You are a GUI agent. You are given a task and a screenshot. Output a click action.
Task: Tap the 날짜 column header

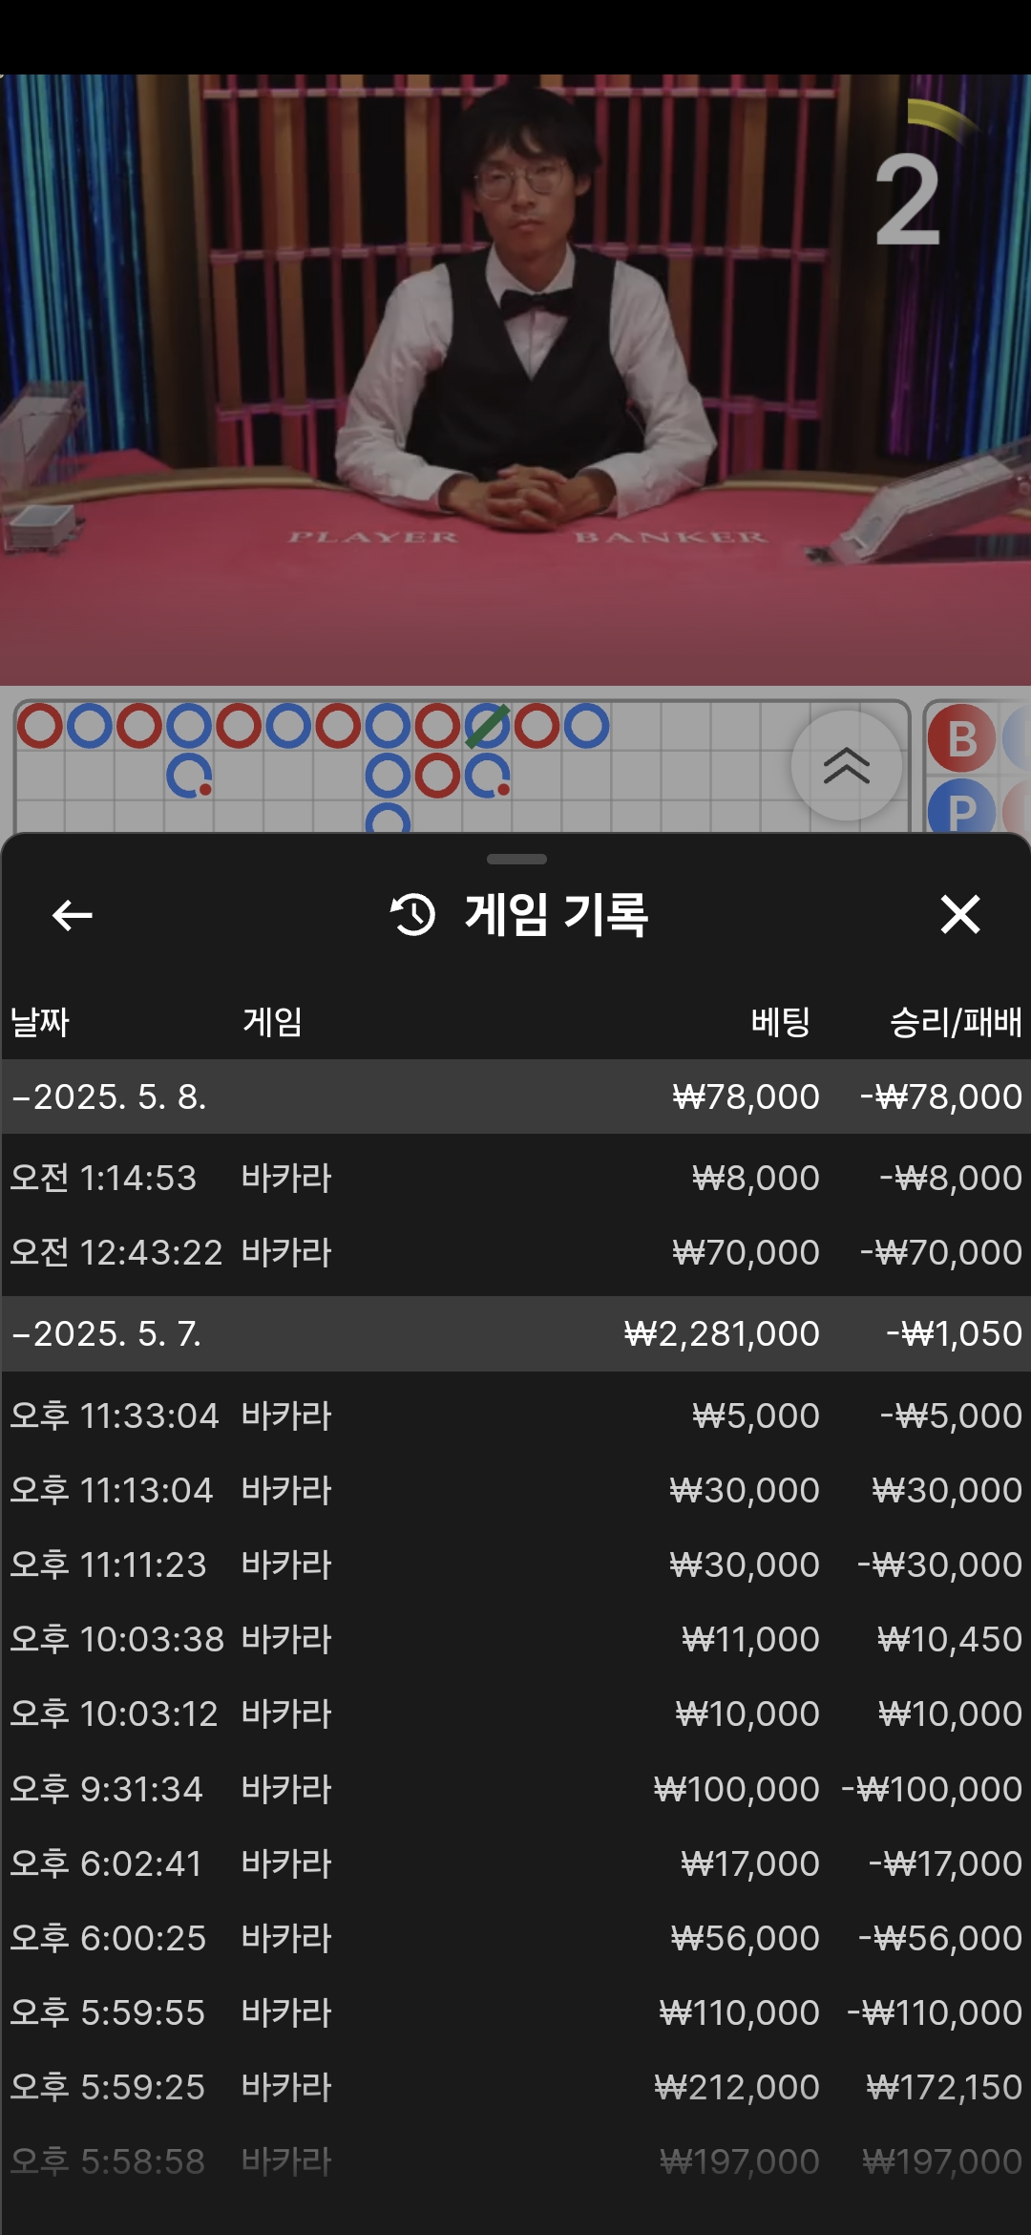pos(40,1022)
